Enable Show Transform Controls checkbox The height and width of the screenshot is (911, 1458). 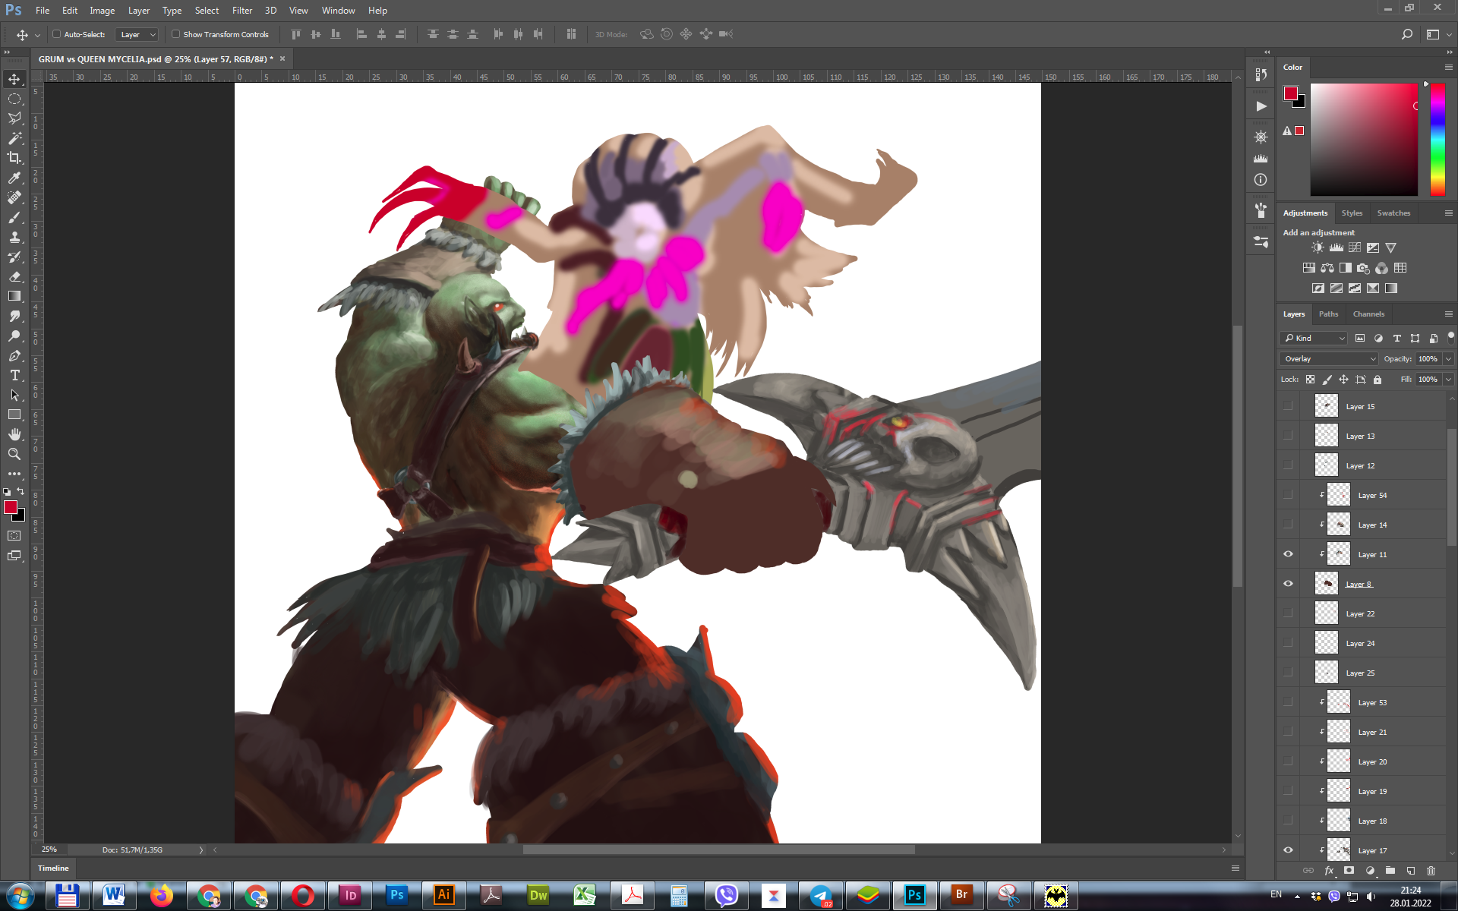click(x=175, y=34)
